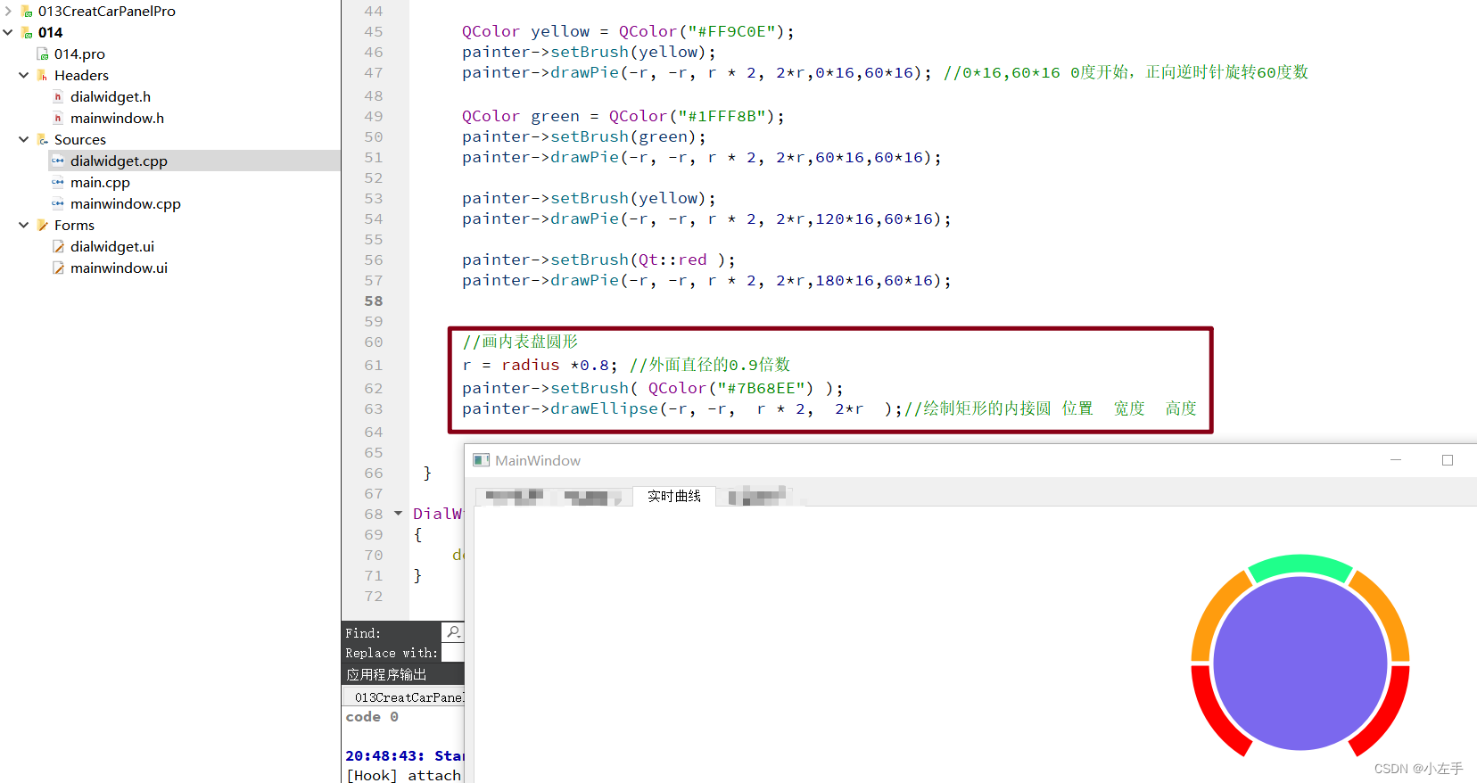Click the MainWindow title bar app icon

pos(482,460)
